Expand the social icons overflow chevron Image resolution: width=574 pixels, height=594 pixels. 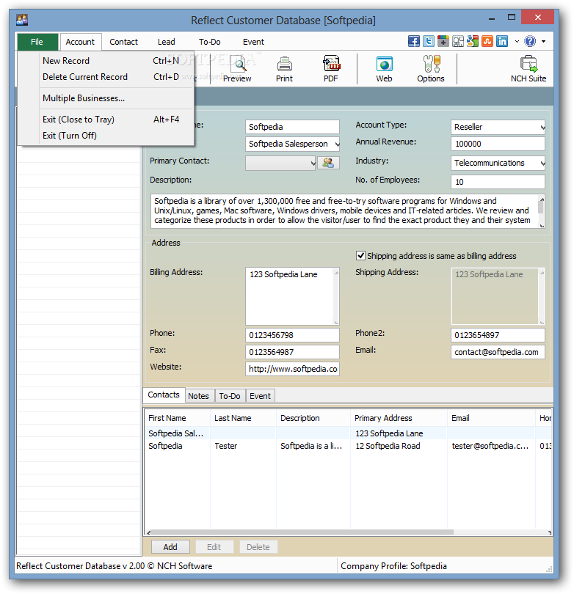coord(517,41)
